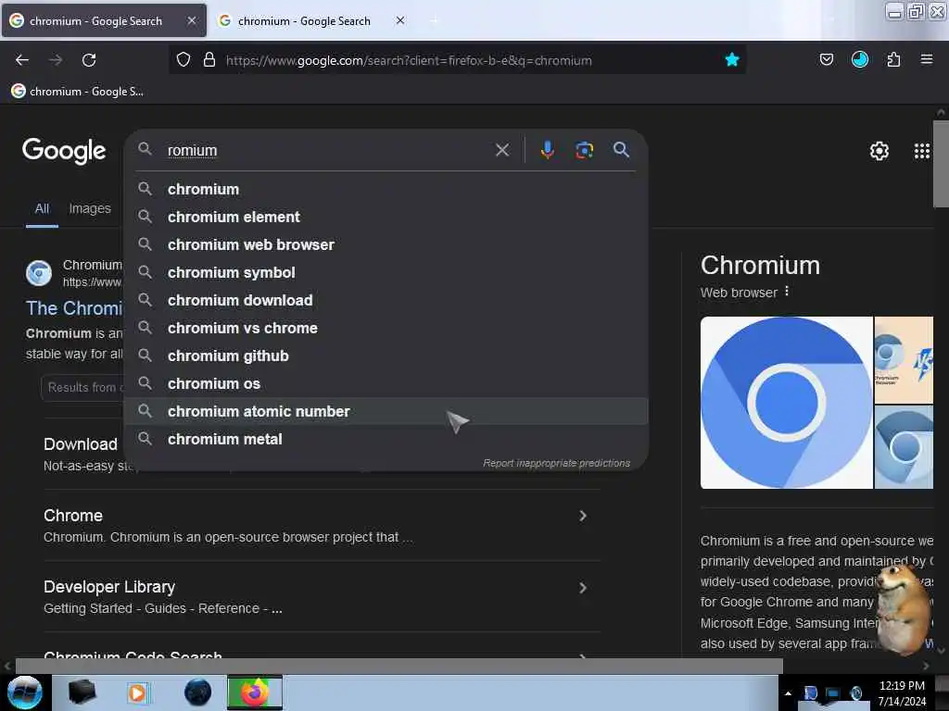
Task: Click into the Google search text field
Action: coord(327,150)
